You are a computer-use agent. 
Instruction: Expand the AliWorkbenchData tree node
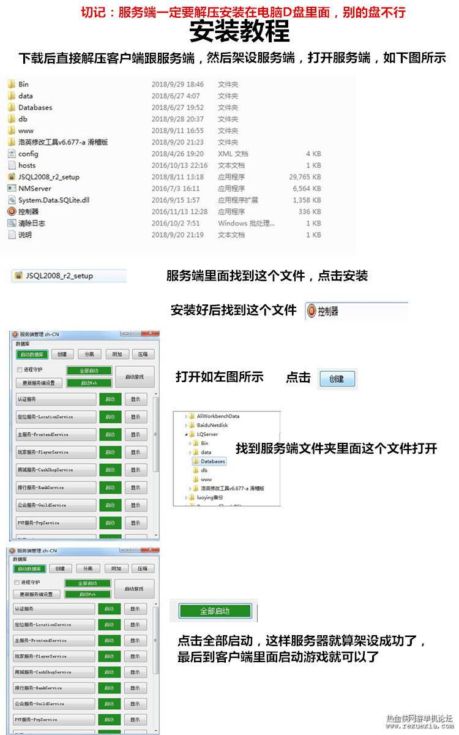click(x=186, y=416)
